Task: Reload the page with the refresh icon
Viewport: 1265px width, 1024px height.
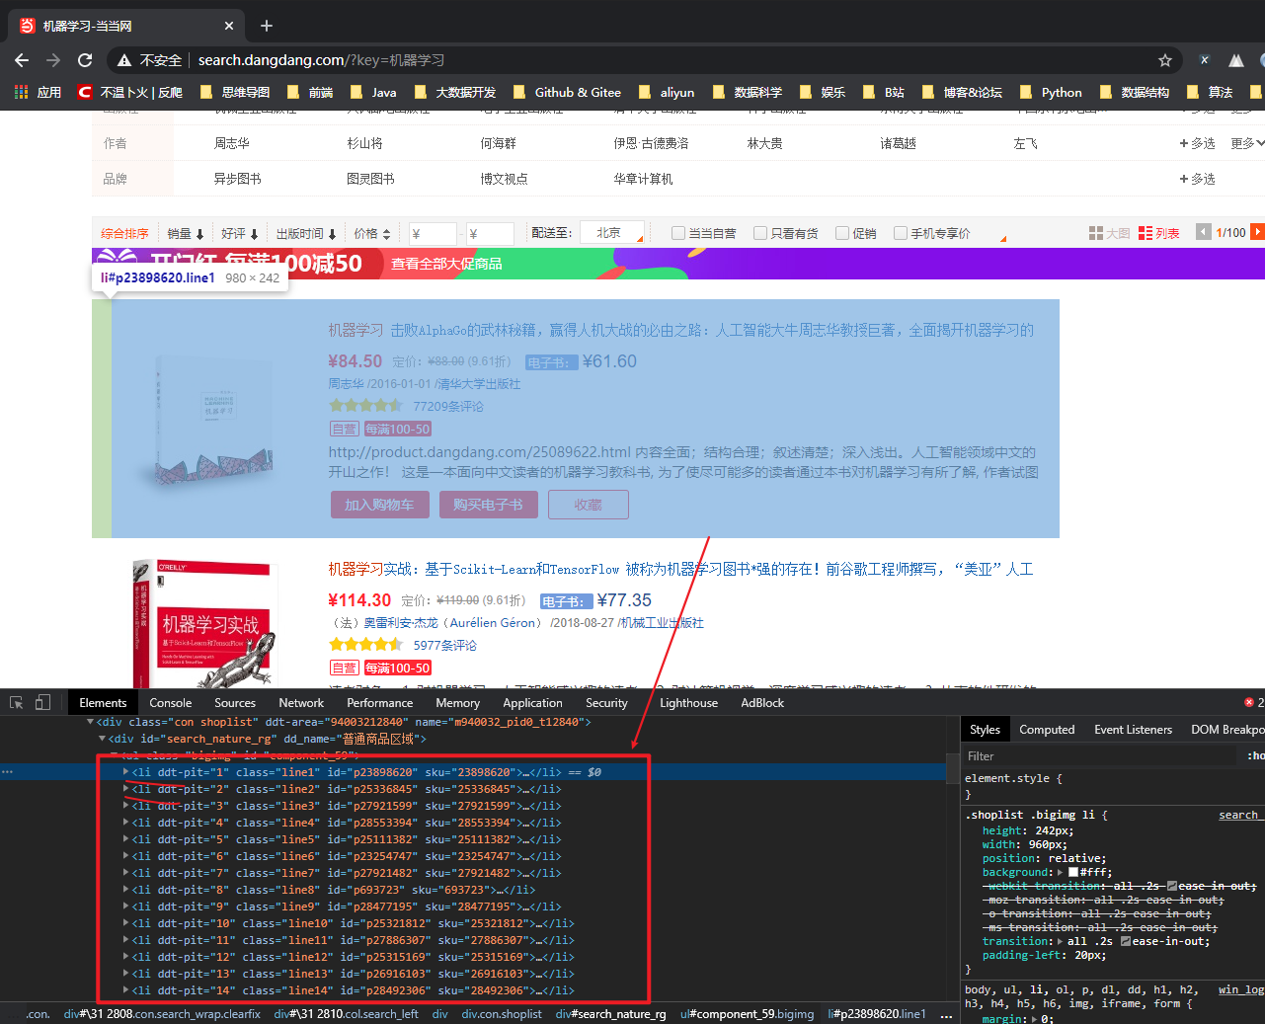Action: 85,60
